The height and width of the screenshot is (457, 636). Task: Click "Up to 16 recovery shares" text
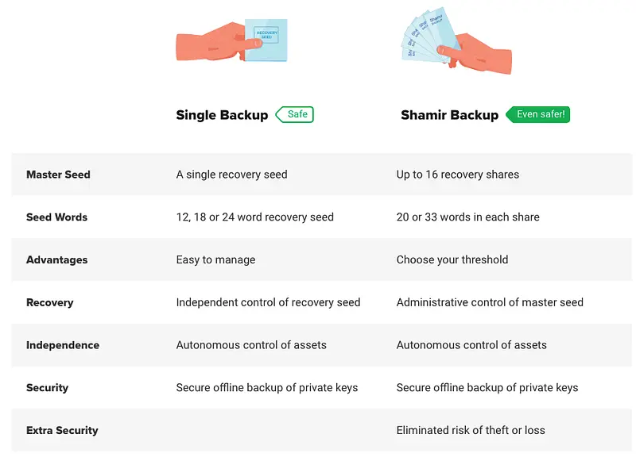457,175
